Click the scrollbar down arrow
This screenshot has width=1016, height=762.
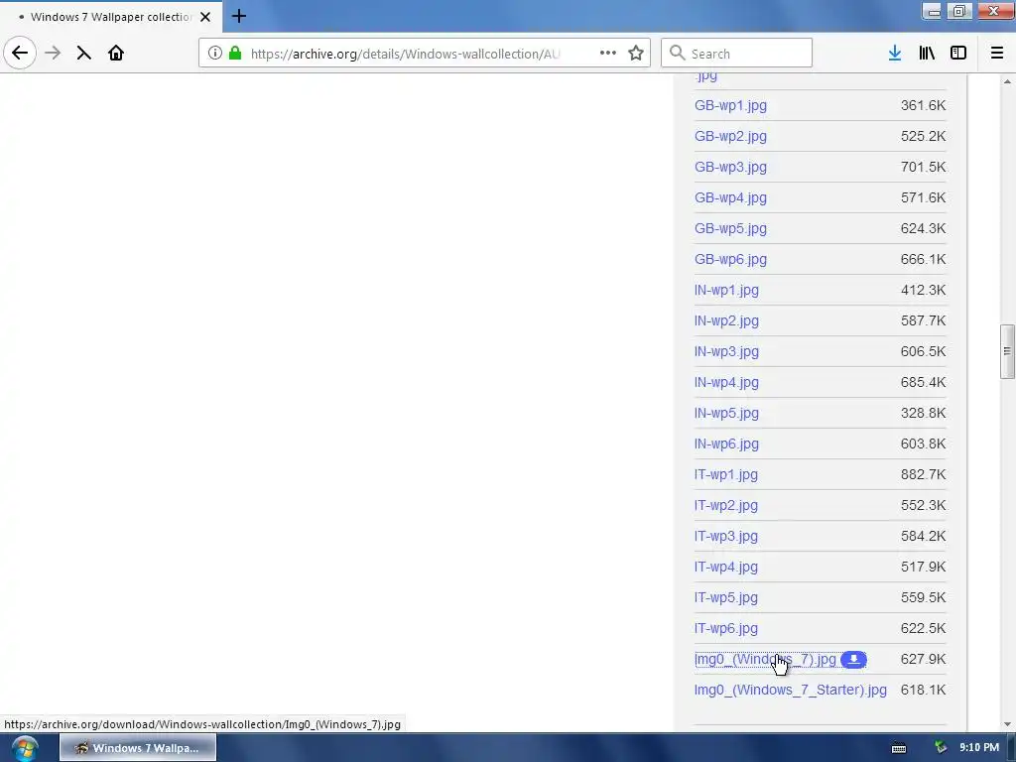1007,724
